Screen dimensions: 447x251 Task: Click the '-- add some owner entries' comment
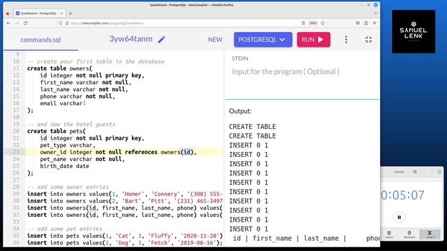pos(68,187)
